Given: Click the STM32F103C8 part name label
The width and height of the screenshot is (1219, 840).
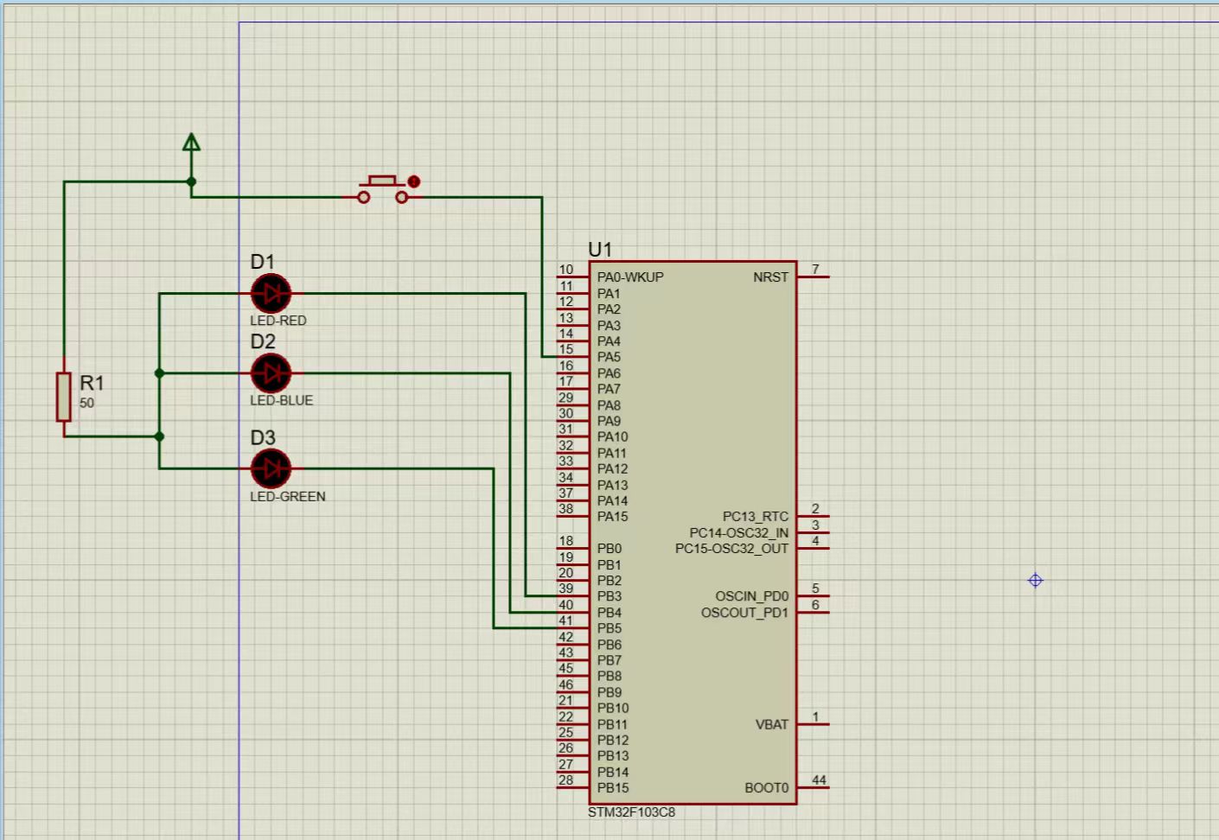Looking at the screenshot, I should tap(631, 812).
